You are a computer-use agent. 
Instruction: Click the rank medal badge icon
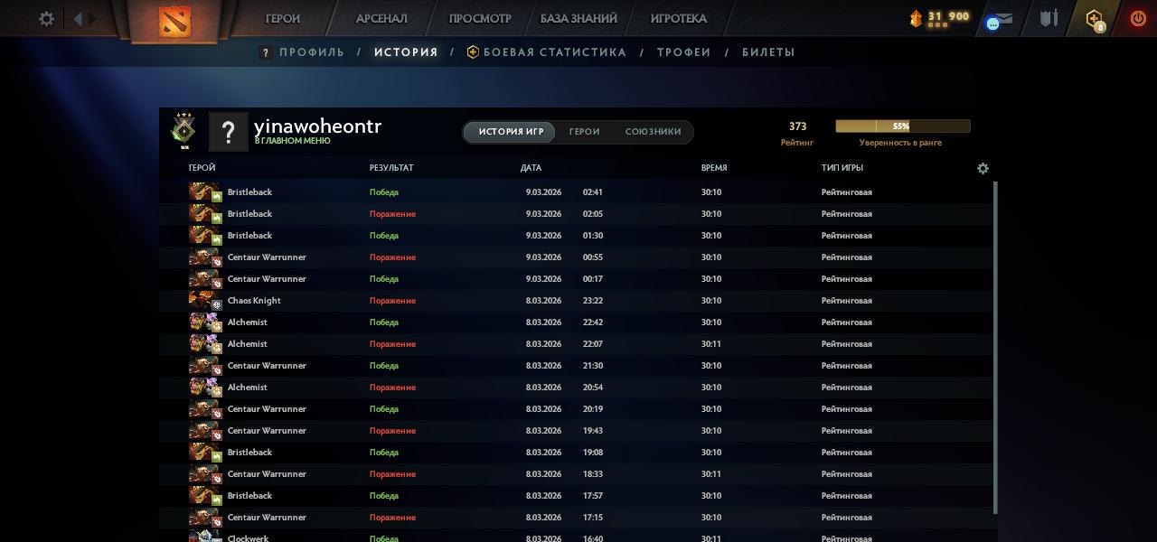coord(184,131)
